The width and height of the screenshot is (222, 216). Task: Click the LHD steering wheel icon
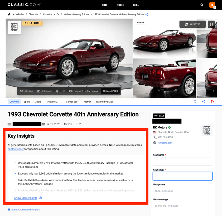58,91
